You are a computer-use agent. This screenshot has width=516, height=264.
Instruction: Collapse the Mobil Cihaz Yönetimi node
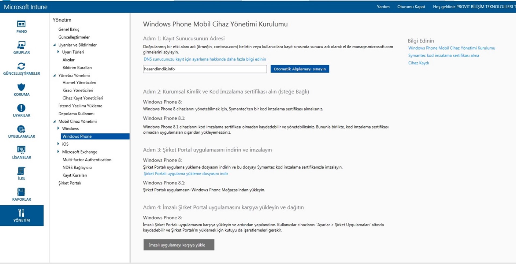(55, 121)
